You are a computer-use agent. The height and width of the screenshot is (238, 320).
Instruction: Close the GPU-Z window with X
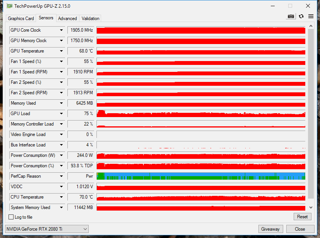pos(308,6)
